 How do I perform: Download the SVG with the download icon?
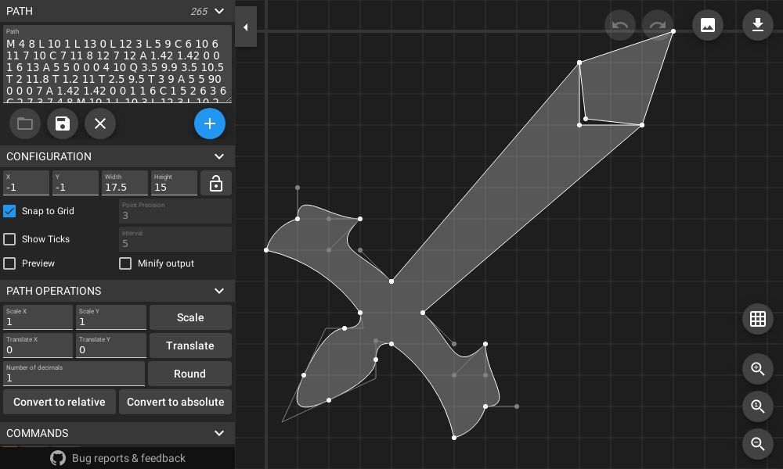757,25
